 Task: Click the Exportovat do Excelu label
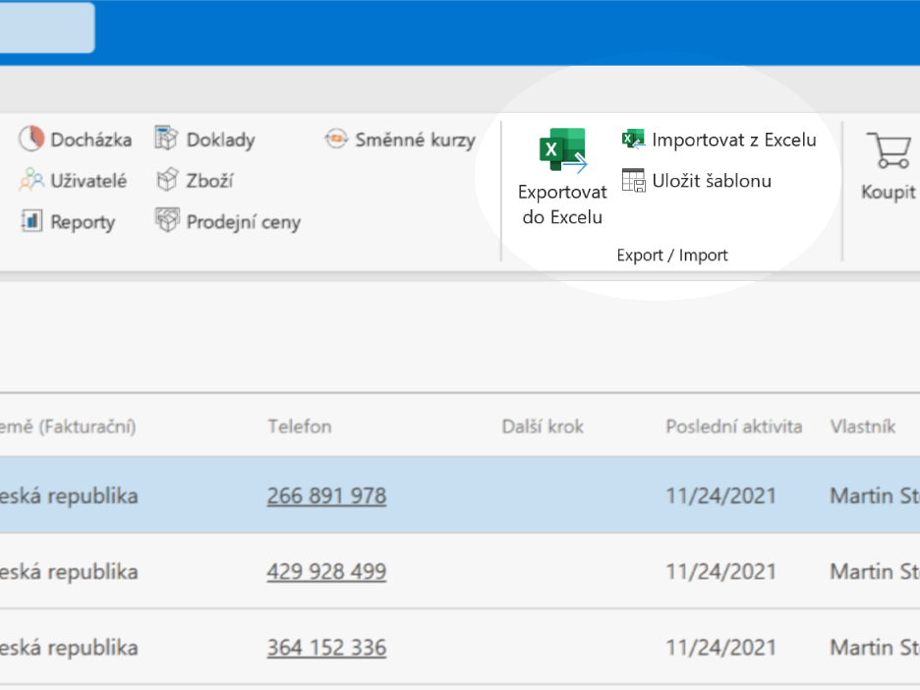pyautogui.click(x=562, y=204)
